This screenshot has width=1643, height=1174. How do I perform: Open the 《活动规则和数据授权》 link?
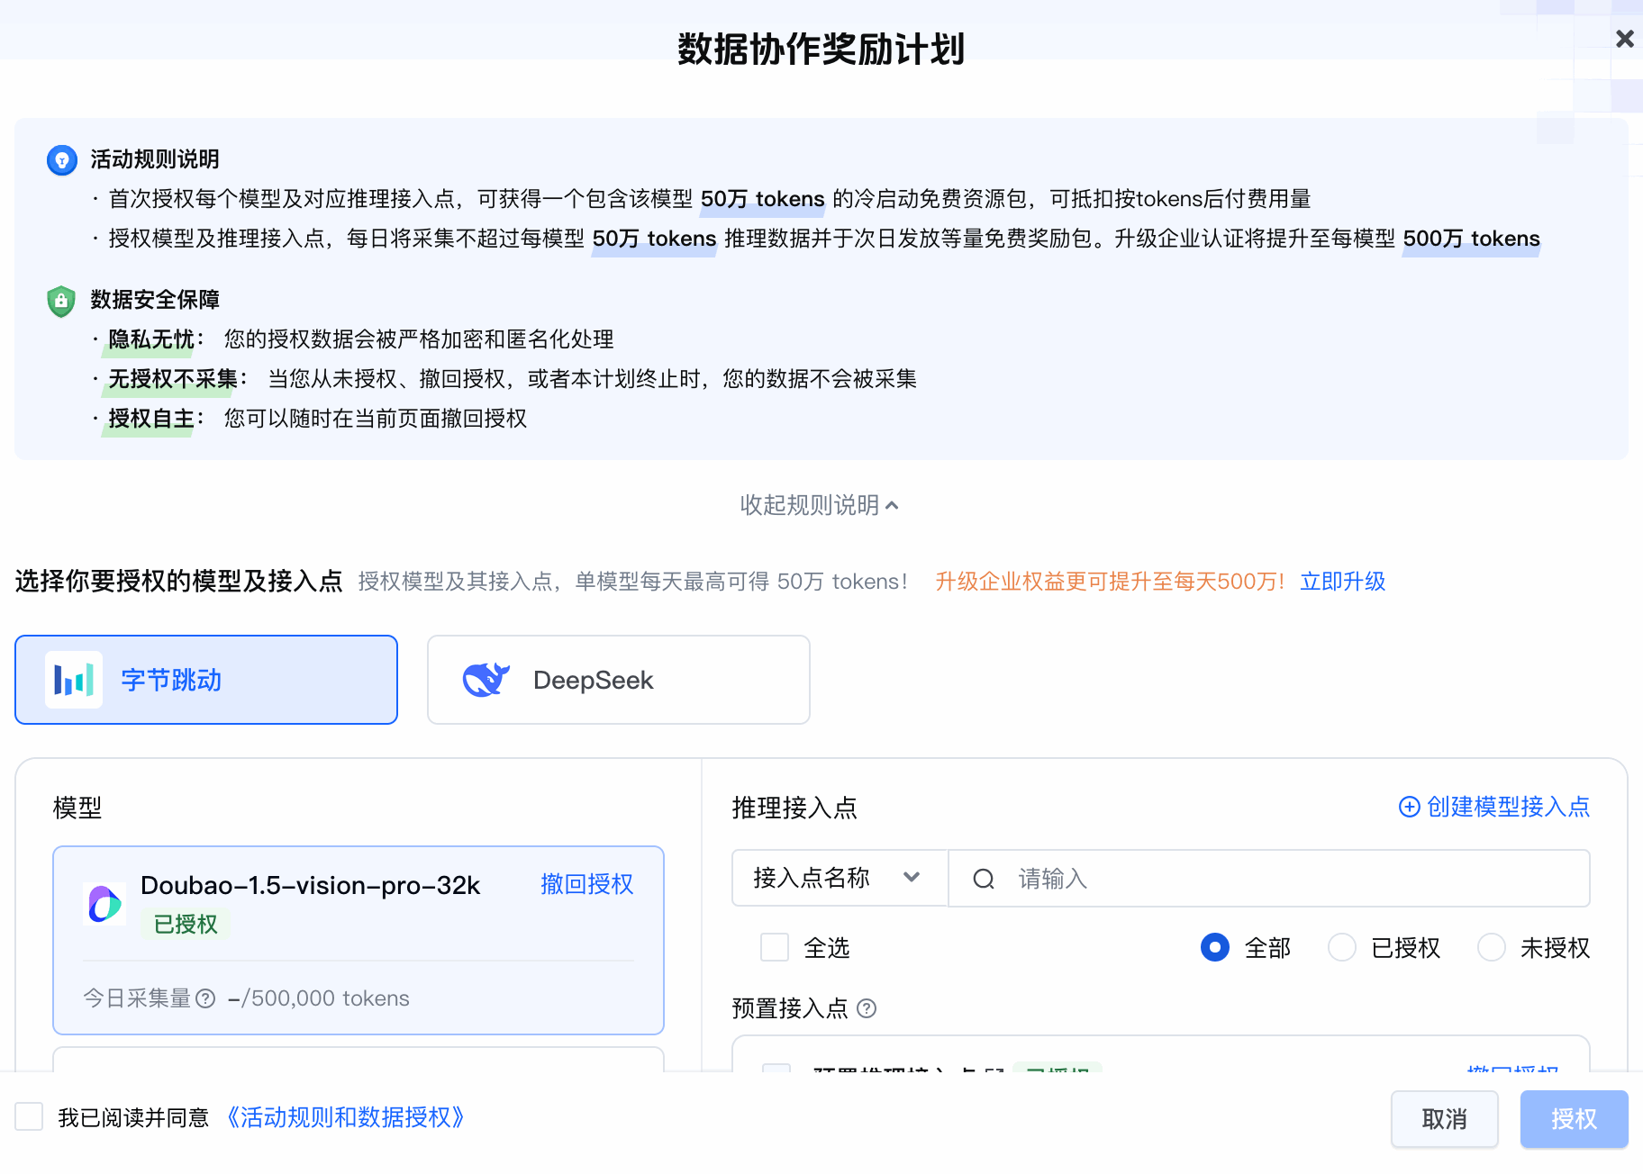coord(346,1116)
